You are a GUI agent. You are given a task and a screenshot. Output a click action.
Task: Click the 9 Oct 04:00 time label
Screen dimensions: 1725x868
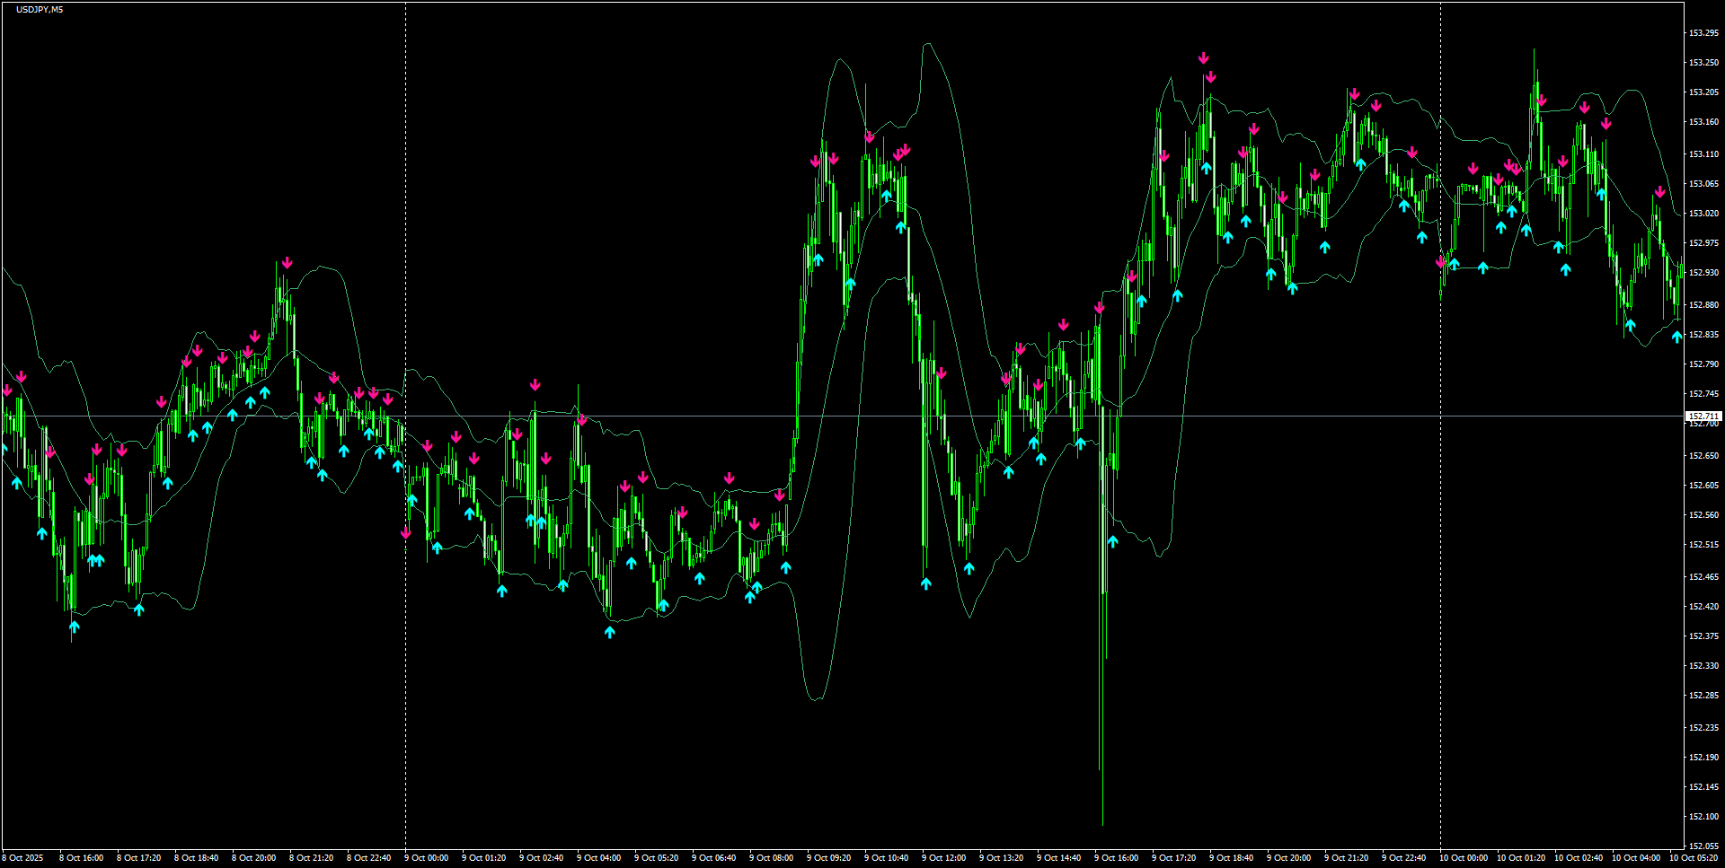click(598, 858)
